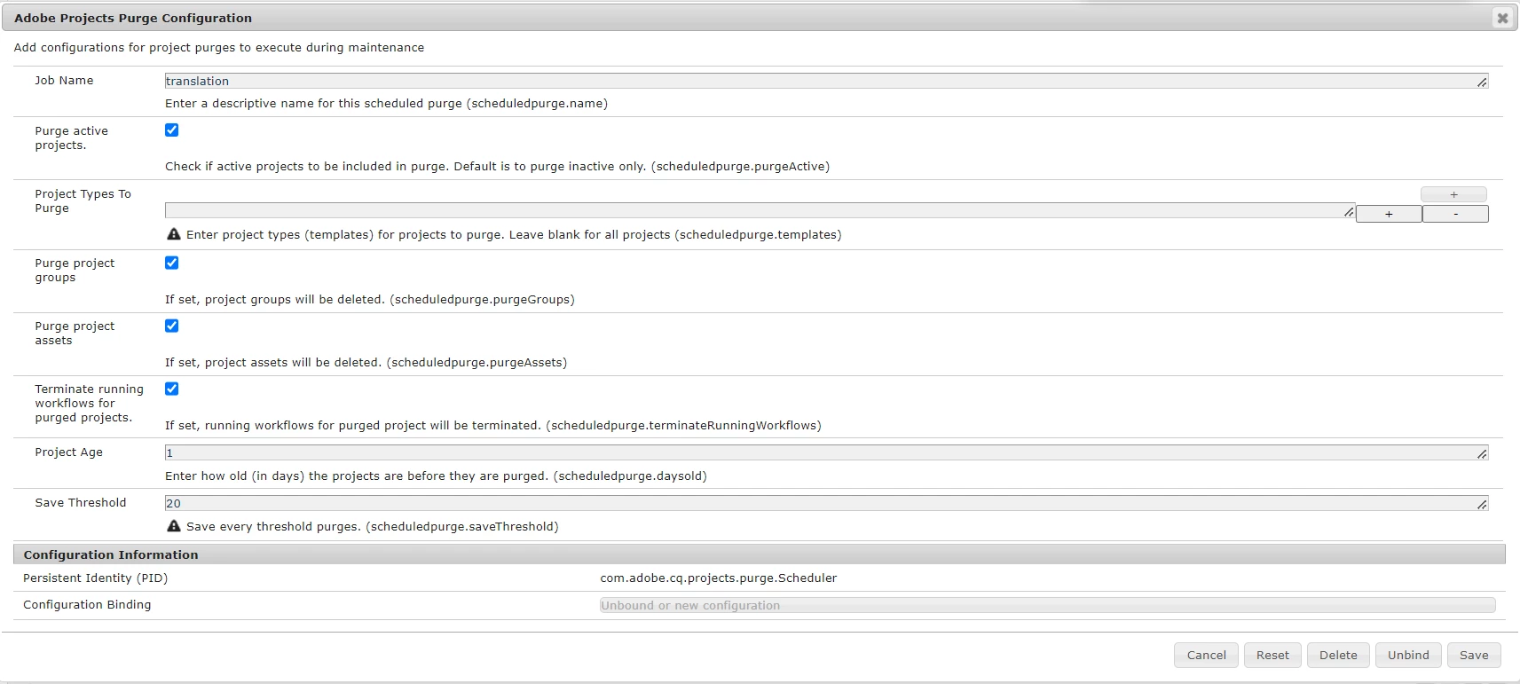1520x684 pixels.
Task: Click the dialog subtitle about maintenance purges
Action: click(x=219, y=47)
